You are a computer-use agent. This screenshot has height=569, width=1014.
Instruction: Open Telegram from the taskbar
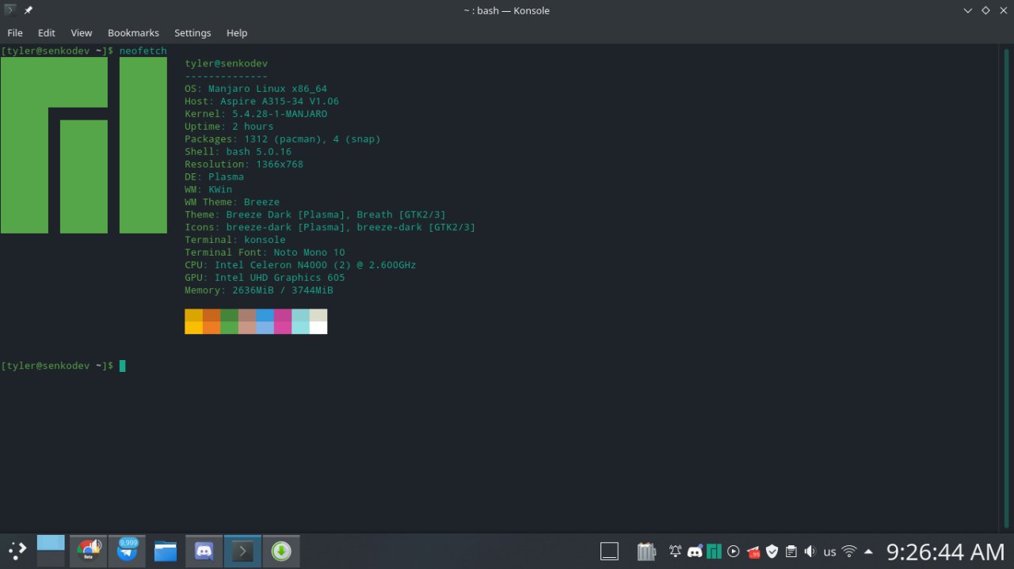(128, 551)
